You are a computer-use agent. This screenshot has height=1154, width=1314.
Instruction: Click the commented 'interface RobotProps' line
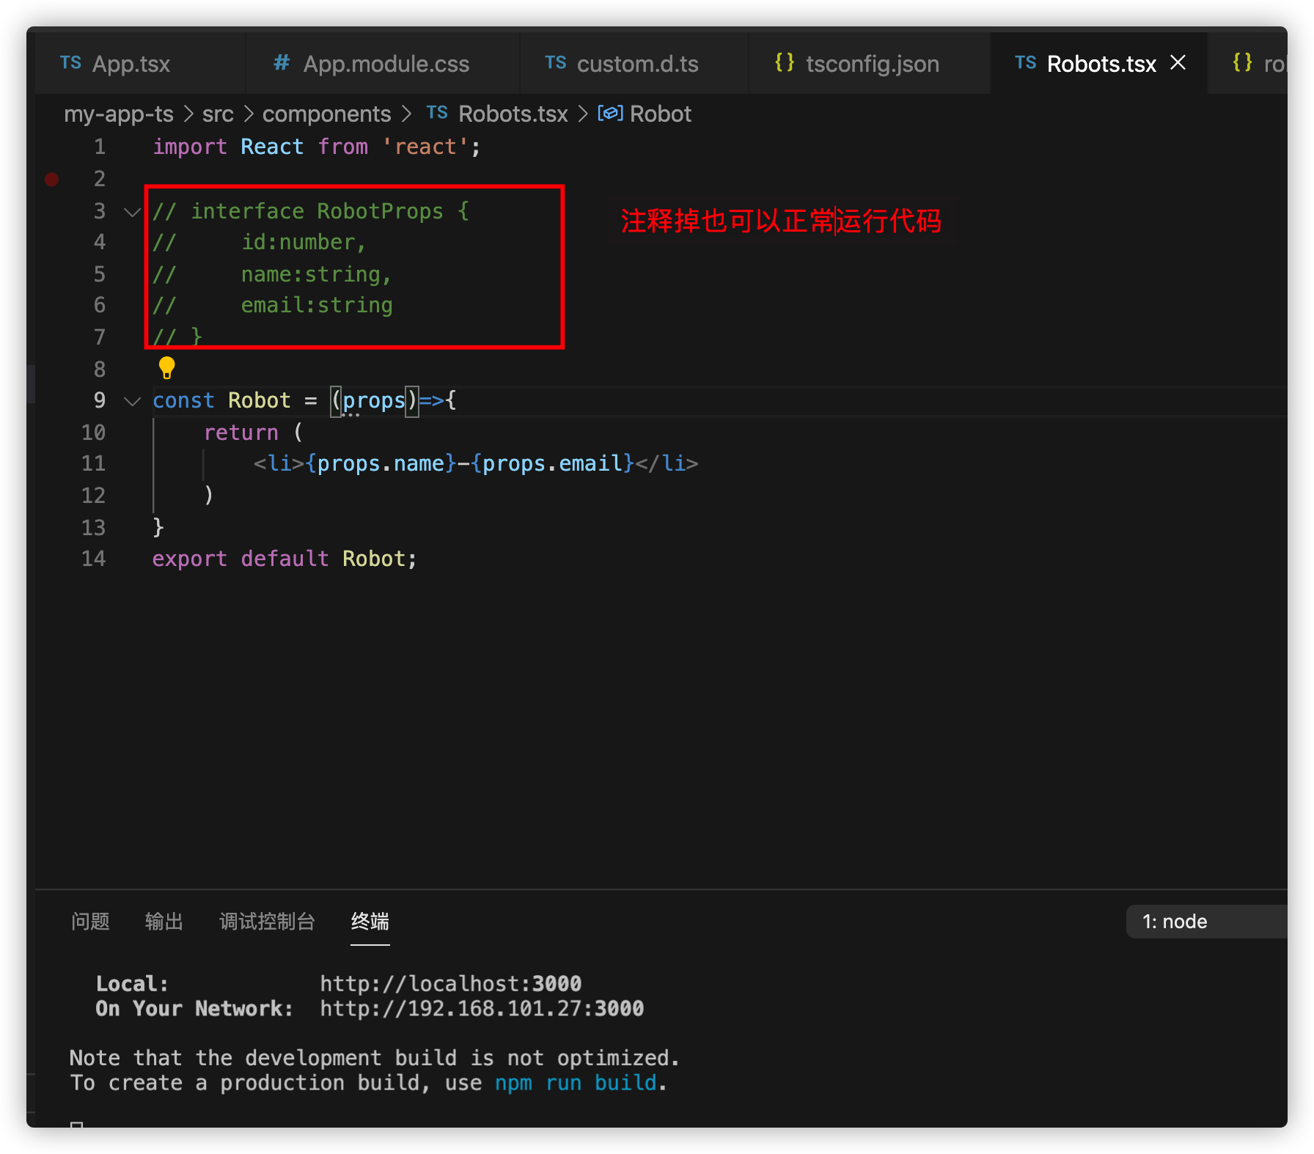click(311, 212)
